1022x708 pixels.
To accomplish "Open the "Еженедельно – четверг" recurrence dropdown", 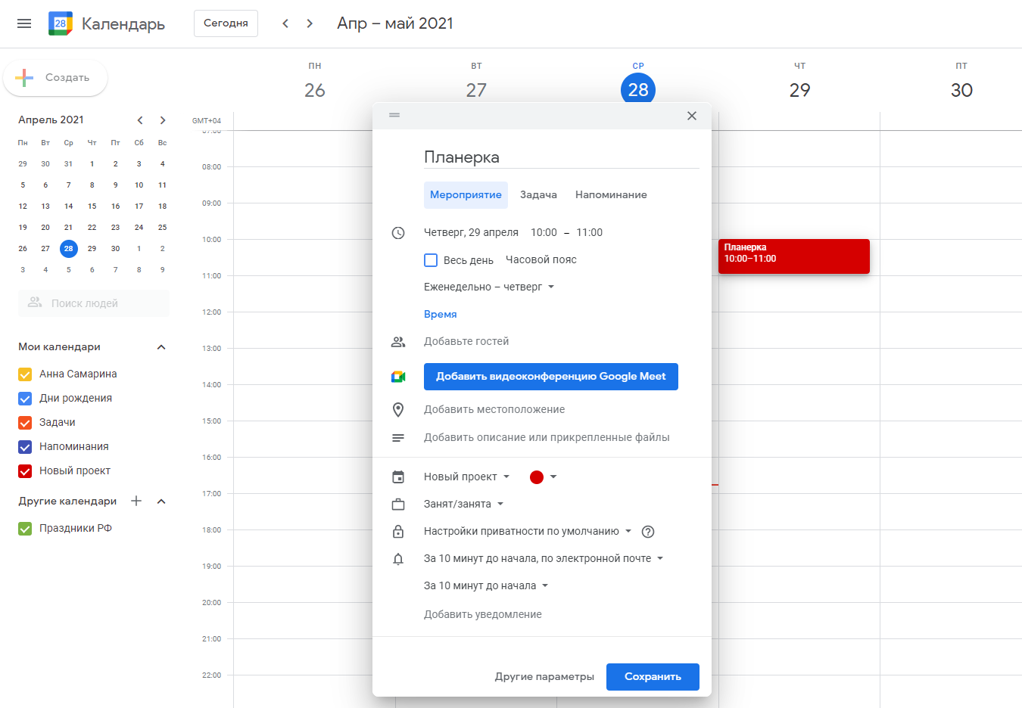I will point(489,287).
